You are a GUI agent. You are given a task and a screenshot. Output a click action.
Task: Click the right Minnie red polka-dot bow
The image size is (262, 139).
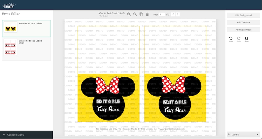point(174,84)
